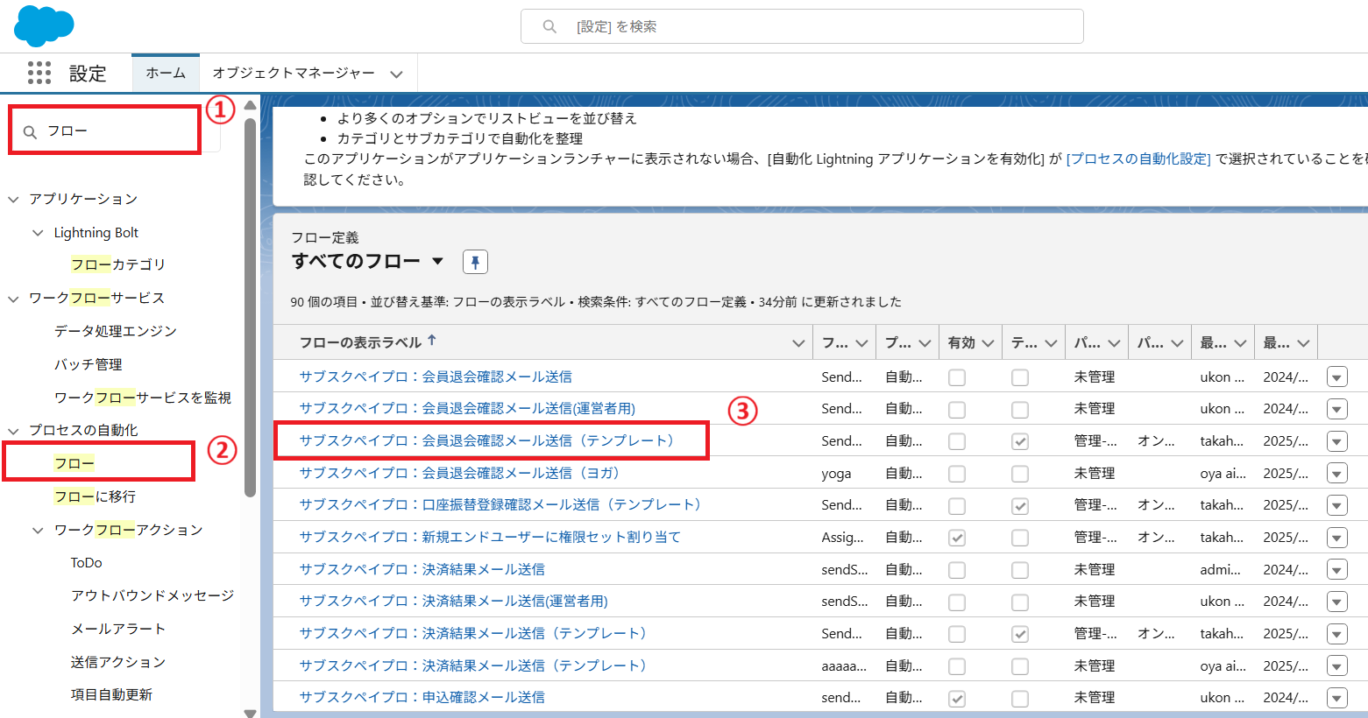Collapse the プロセスの自動化 tree section
Image resolution: width=1368 pixels, height=718 pixels.
tap(14, 431)
